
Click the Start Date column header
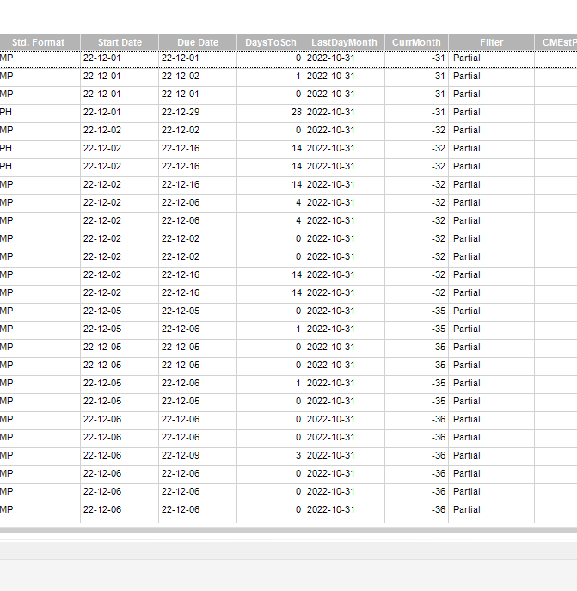pos(120,42)
